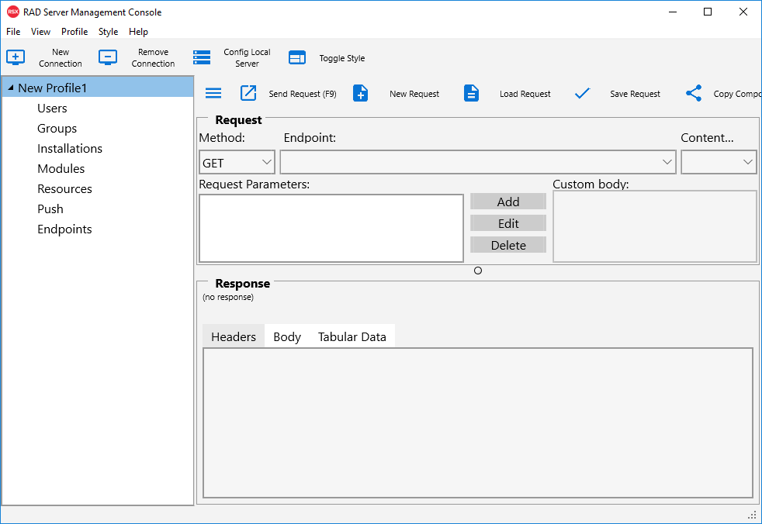Click the Request Parameters list box
This screenshot has width=762, height=524.
pos(331,228)
